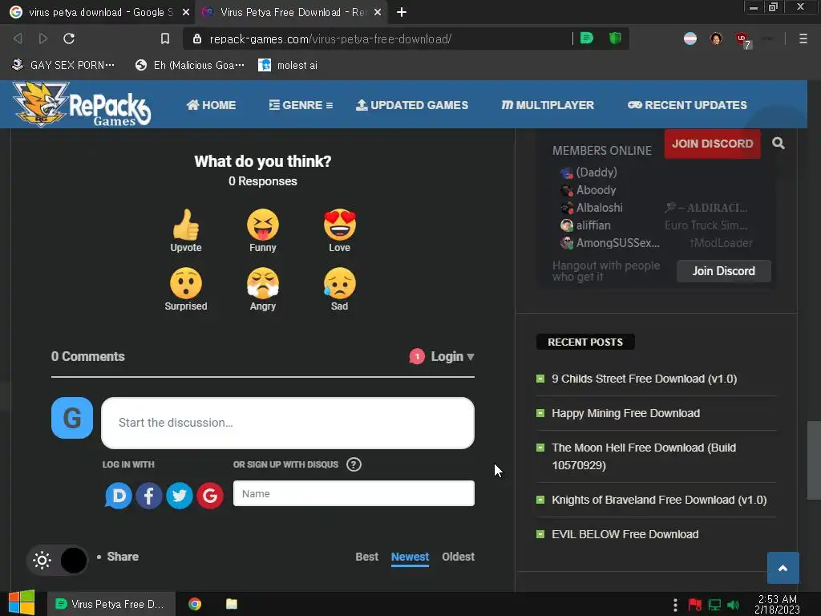
Task: Click the address bar URL
Action: point(330,38)
